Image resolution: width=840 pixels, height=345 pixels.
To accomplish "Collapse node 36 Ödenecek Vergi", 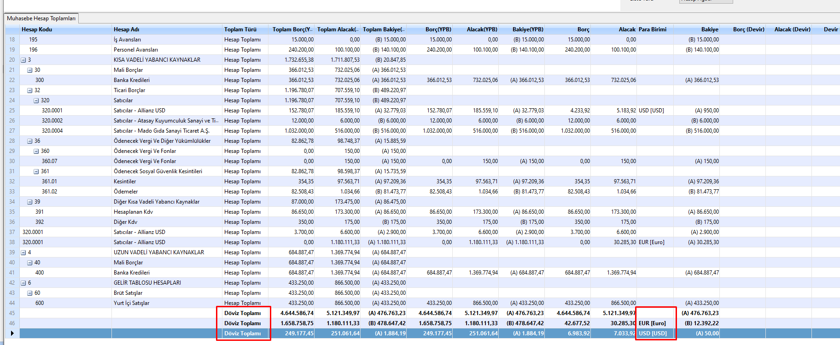I will click(30, 141).
